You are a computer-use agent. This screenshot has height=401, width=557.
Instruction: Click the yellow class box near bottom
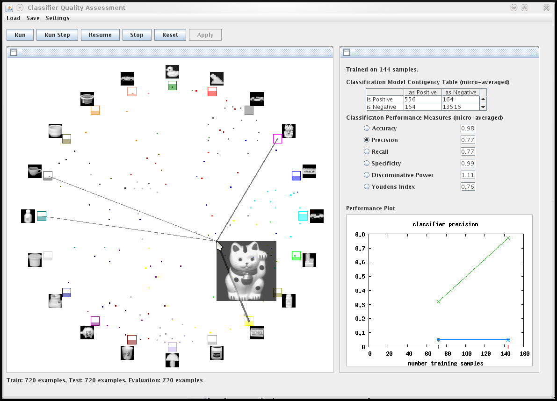[x=249, y=321]
